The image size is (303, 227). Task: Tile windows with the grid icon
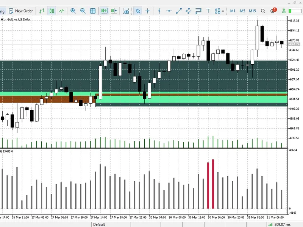[x=93, y=11]
